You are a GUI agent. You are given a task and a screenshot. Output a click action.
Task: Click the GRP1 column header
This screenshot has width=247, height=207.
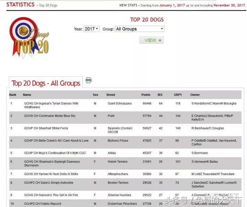(x=178, y=95)
